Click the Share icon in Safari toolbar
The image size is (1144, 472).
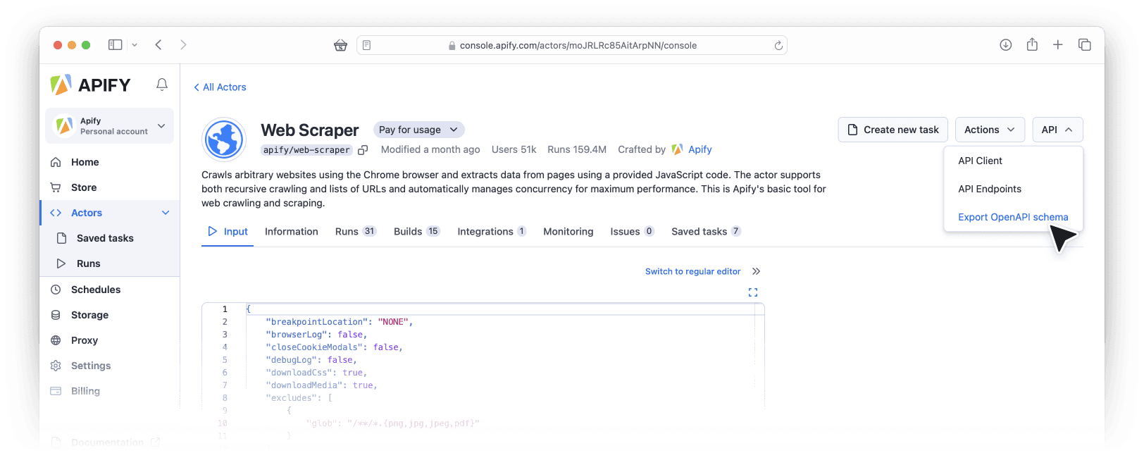pyautogui.click(x=1032, y=44)
